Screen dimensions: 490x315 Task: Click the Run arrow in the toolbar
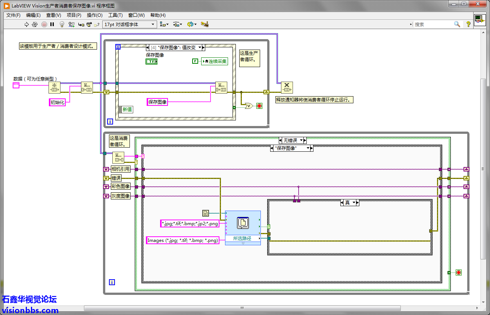click(x=26, y=24)
